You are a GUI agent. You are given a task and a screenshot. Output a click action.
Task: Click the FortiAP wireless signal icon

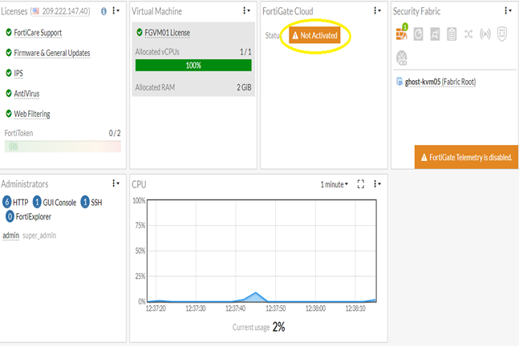[485, 34]
